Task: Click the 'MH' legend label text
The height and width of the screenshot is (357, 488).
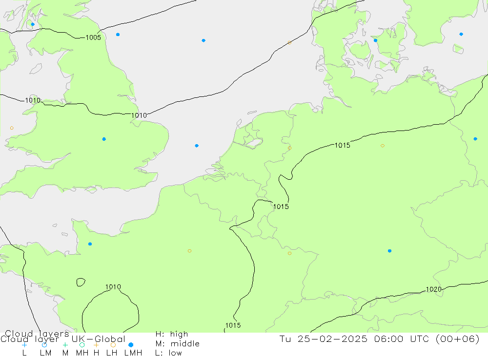Action: coord(82,353)
